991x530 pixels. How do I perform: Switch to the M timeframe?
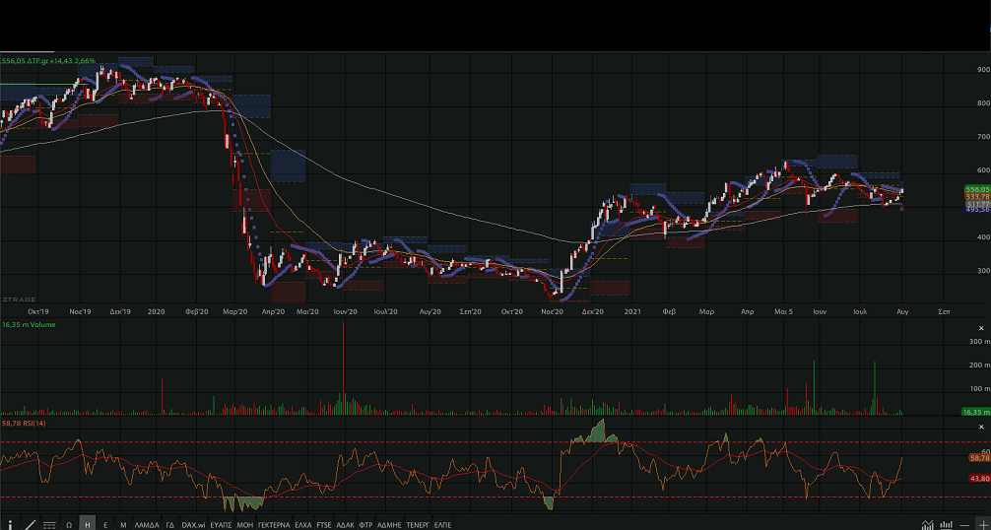tap(122, 524)
